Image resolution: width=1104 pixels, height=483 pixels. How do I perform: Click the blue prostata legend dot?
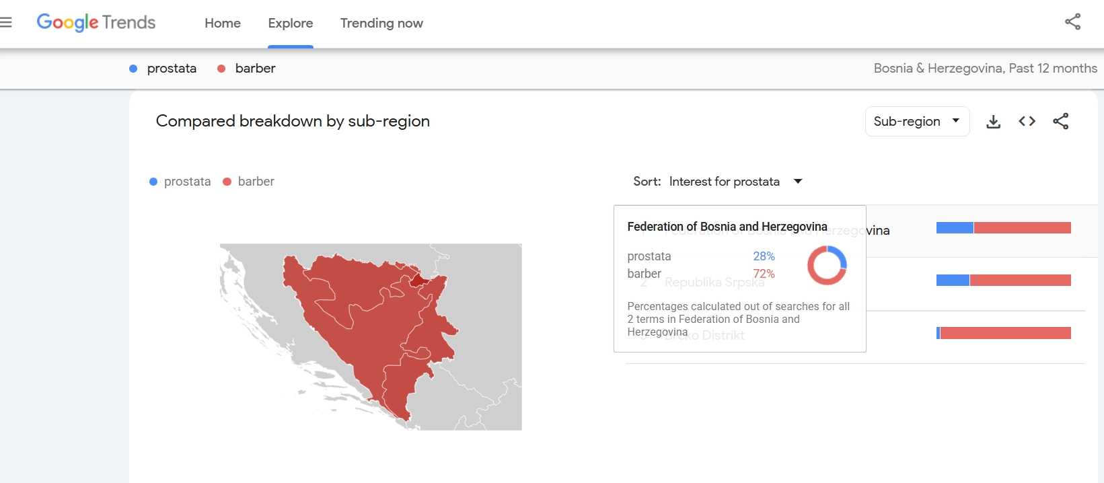pyautogui.click(x=153, y=182)
